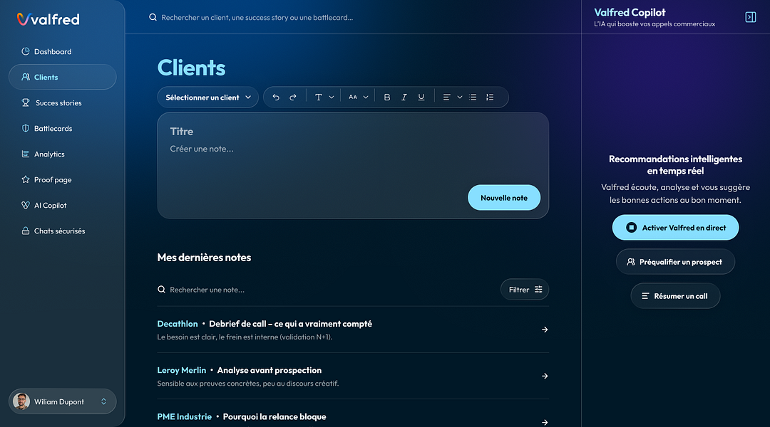
Task: Click the chart icon beside Analytics
Action: (26, 154)
